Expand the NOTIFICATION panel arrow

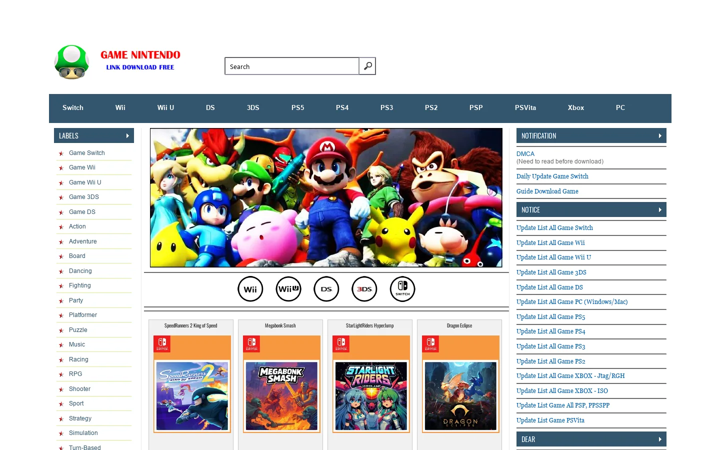coord(660,135)
